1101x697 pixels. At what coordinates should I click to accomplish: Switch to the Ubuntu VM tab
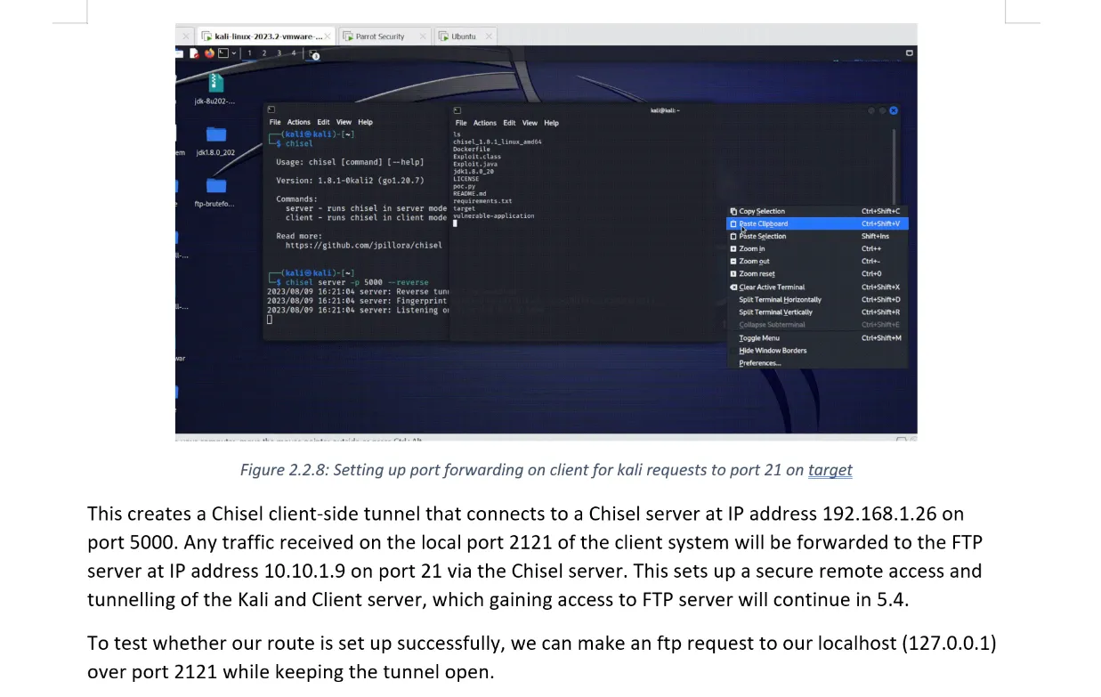tap(463, 36)
